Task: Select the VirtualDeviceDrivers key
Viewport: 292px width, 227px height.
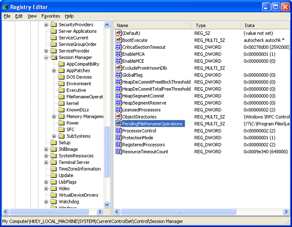Action: [x=79, y=195]
